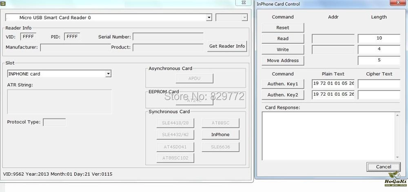
Task: Focus the Key1 Cipher Text field
Action: coord(379,84)
